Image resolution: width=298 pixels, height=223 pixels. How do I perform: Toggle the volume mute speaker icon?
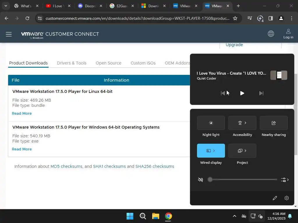click(200, 179)
